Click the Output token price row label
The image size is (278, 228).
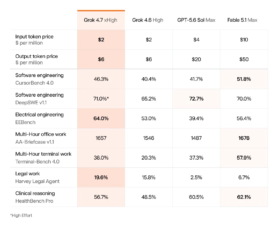[x=37, y=56]
